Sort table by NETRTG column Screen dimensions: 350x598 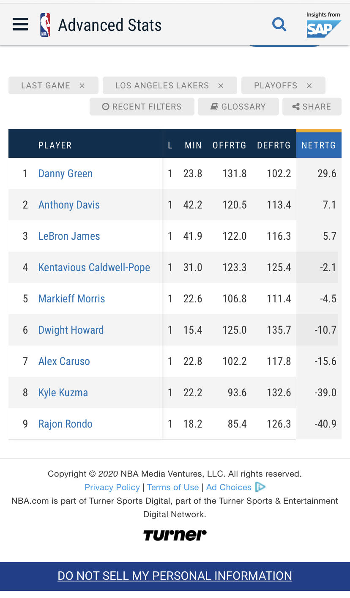319,145
